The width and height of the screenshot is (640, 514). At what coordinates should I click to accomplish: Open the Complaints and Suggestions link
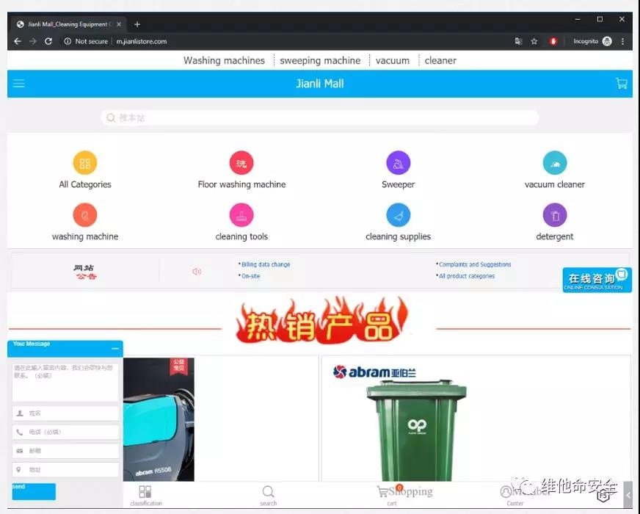coord(475,264)
